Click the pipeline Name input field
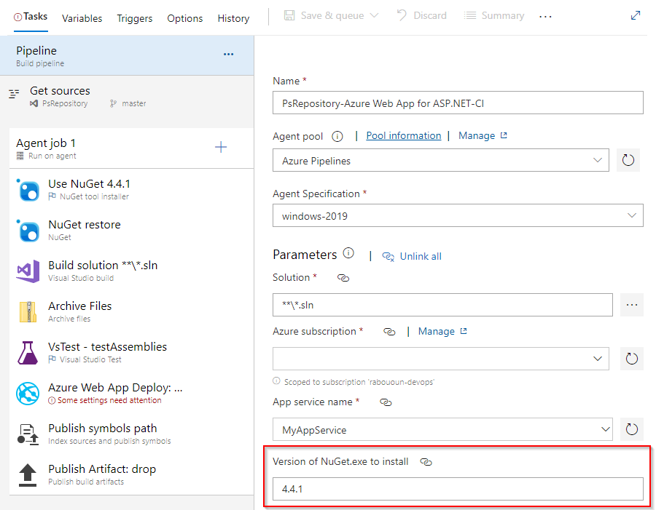The image size is (656, 510). 458,103
